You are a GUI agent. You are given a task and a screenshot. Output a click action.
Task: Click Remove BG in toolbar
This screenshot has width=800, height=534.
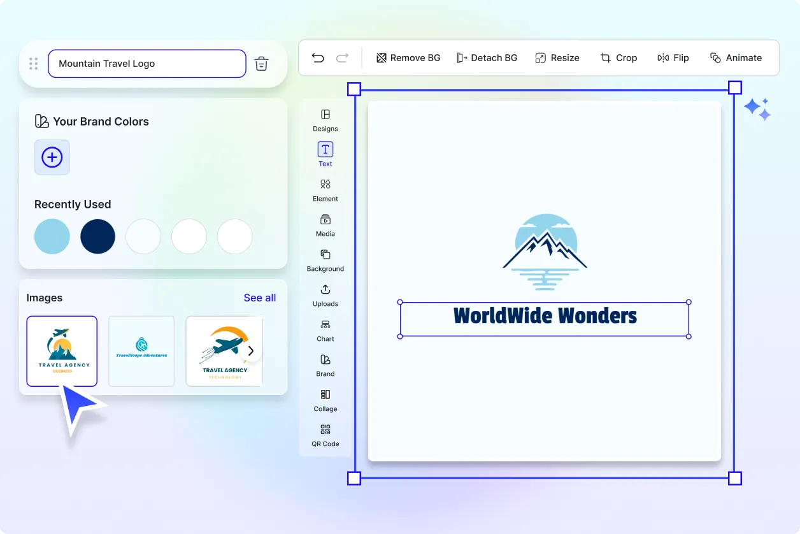click(408, 58)
